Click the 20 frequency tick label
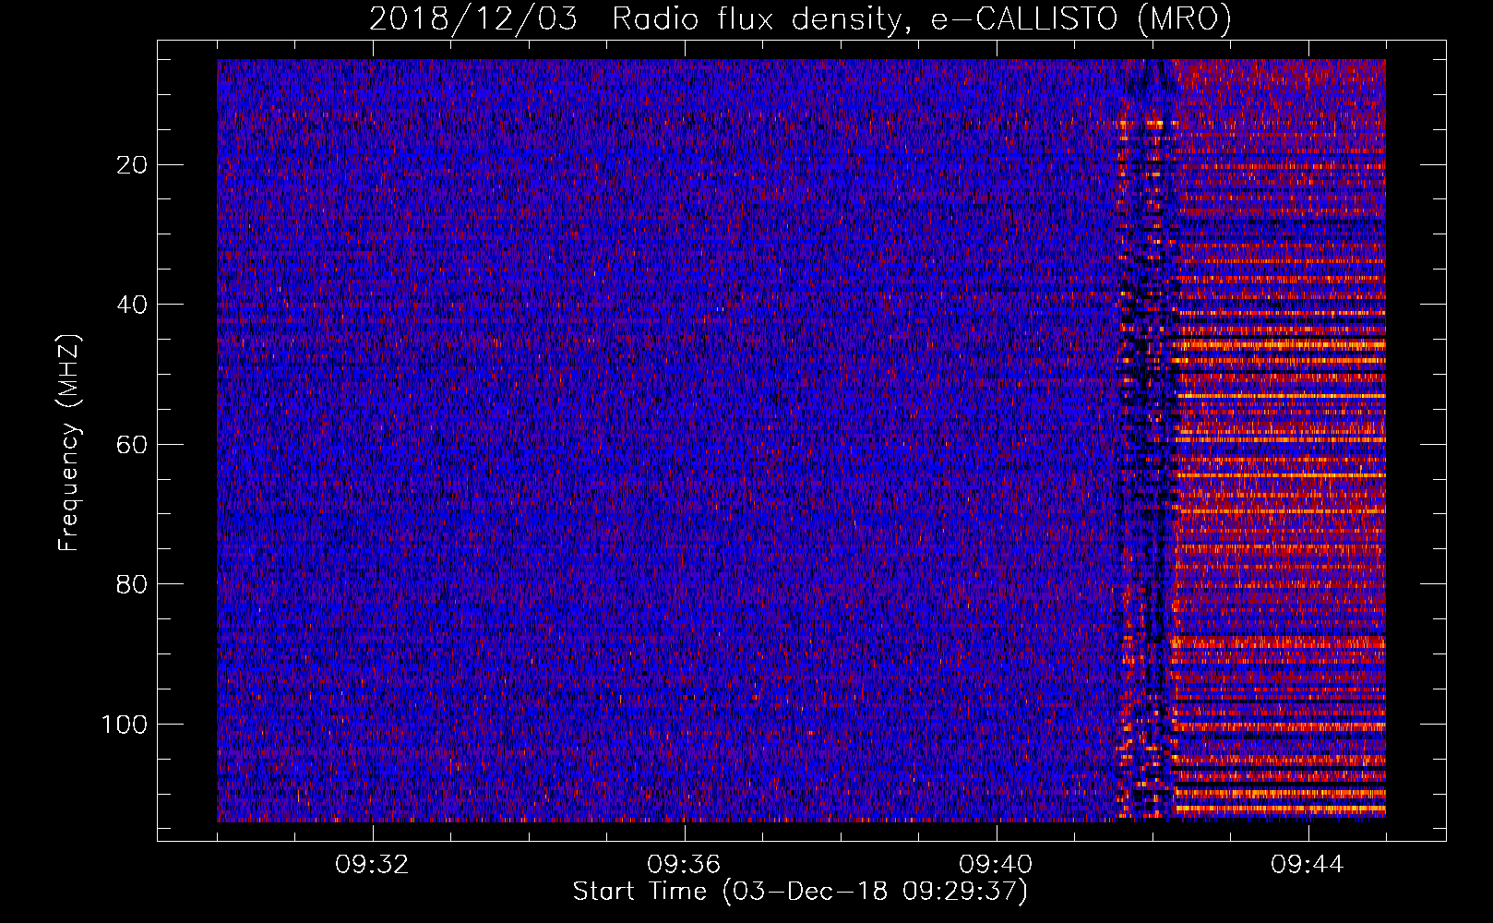1493x923 pixels. [133, 165]
